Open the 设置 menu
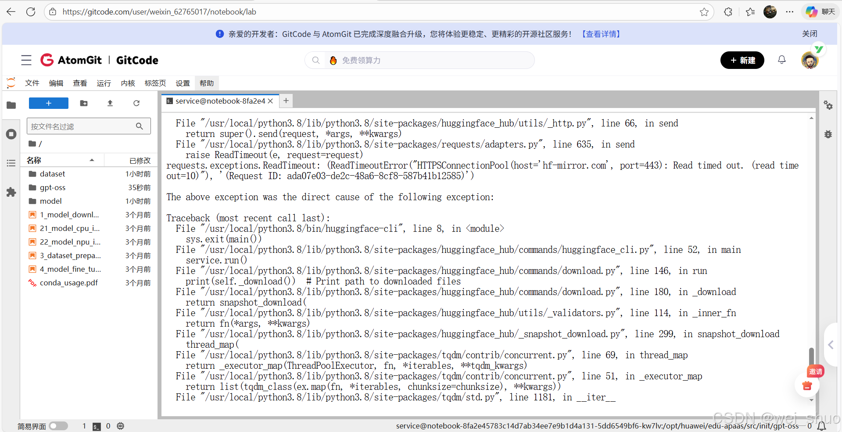The width and height of the screenshot is (842, 432). 183,83
